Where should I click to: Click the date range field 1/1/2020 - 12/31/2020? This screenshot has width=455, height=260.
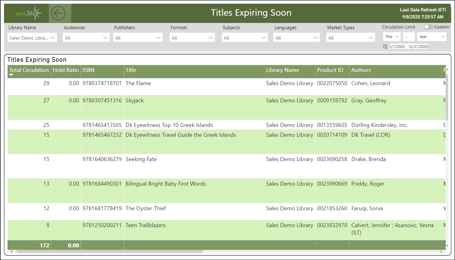[408, 46]
